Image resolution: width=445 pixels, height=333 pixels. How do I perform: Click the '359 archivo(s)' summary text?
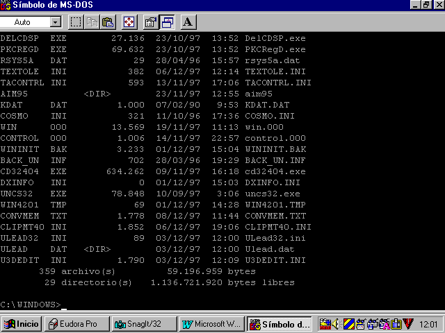[77, 271]
